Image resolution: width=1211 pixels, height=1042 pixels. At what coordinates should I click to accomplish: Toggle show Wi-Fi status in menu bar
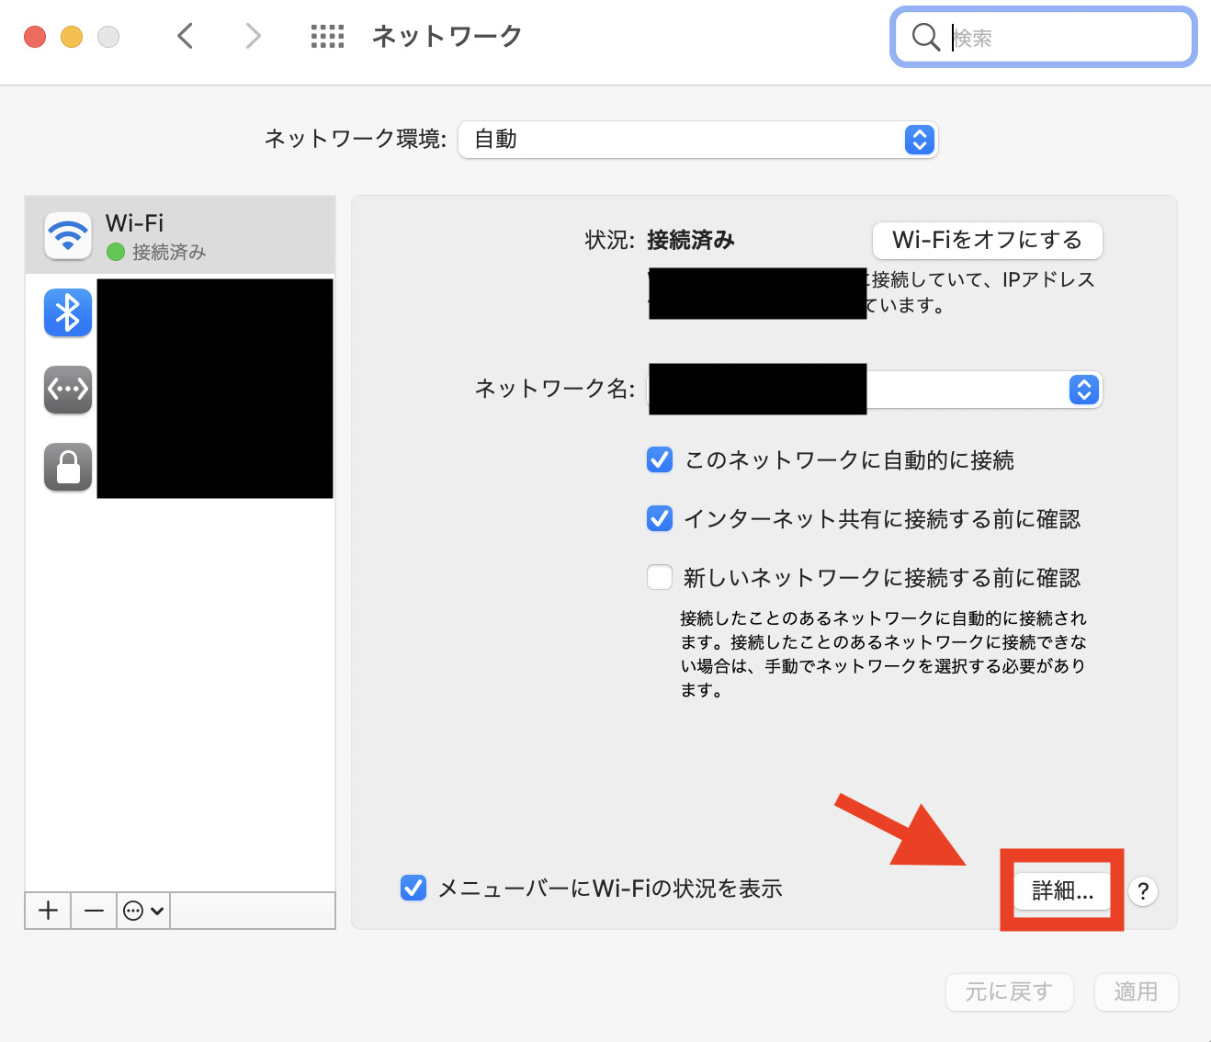(x=413, y=888)
